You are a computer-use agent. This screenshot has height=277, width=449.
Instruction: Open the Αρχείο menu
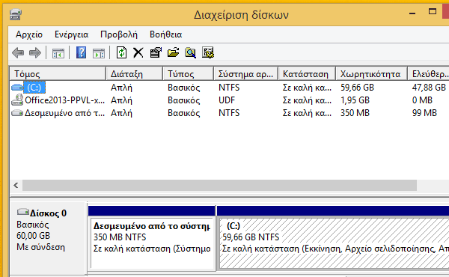pos(29,34)
